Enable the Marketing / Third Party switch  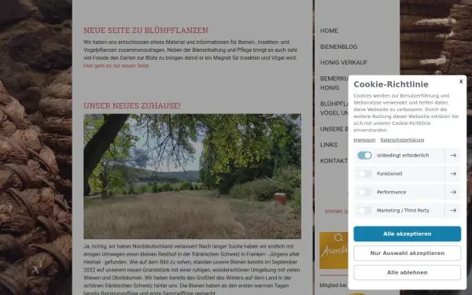[x=364, y=210]
